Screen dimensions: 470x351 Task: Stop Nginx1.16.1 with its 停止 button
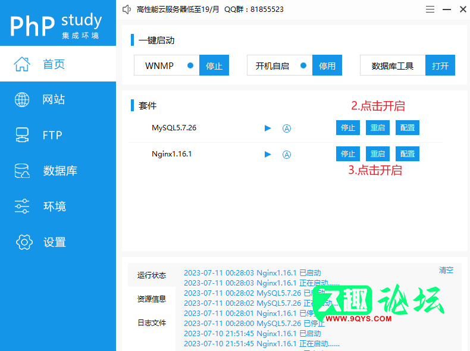coord(347,153)
